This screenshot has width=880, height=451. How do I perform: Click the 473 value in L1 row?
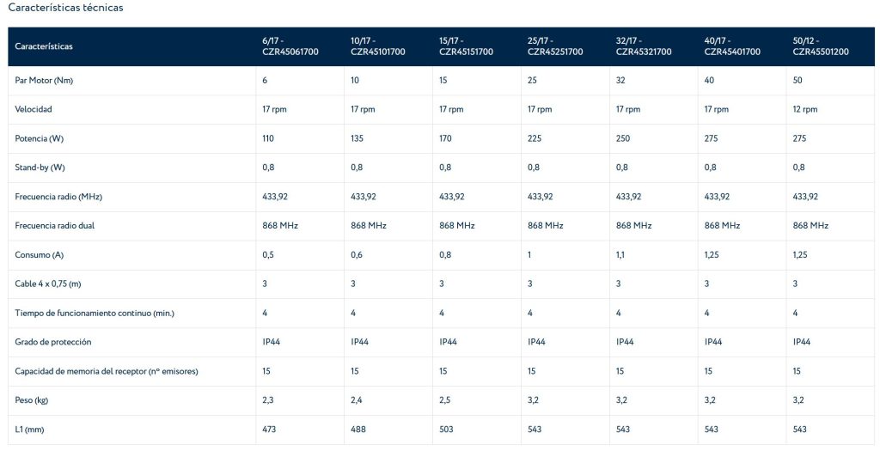(x=269, y=430)
